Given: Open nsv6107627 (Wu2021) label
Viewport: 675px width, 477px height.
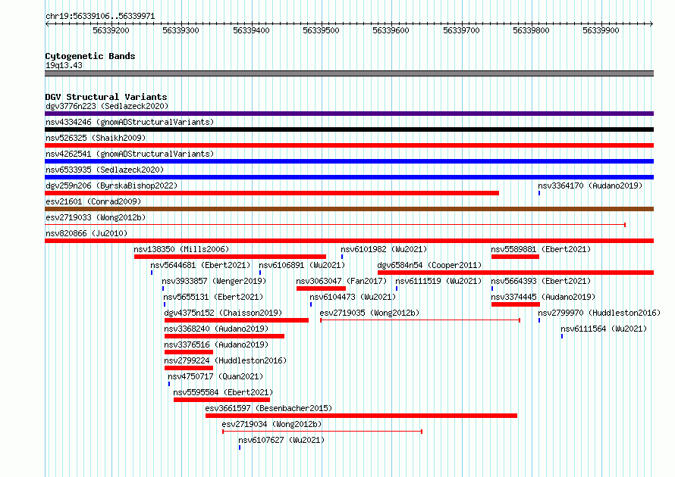Looking at the screenshot, I should pyautogui.click(x=281, y=440).
